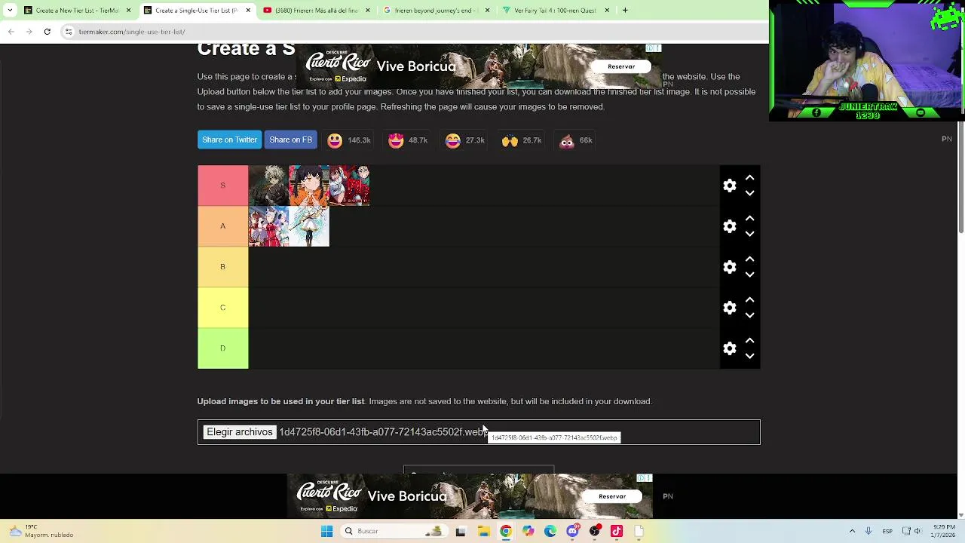Move B tier row down arrow
The image size is (965, 543).
[x=749, y=275]
